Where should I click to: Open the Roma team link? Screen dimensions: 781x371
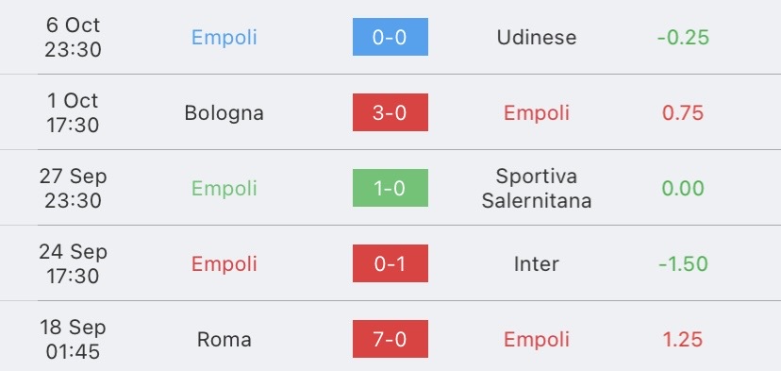[224, 340]
